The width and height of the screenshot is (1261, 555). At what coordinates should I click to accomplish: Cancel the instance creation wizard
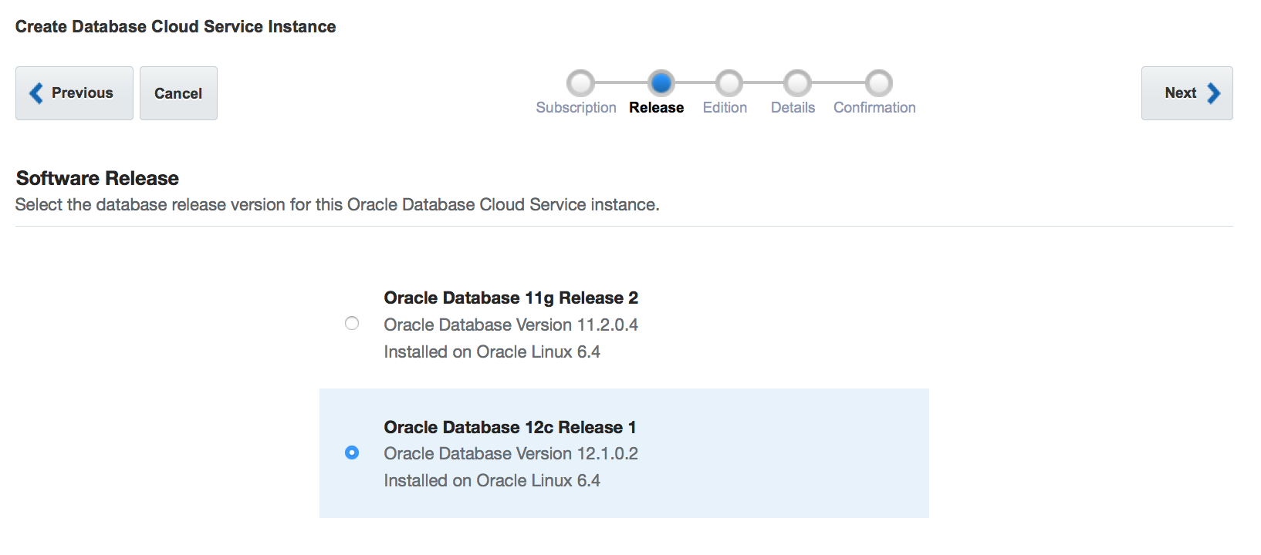coord(178,93)
